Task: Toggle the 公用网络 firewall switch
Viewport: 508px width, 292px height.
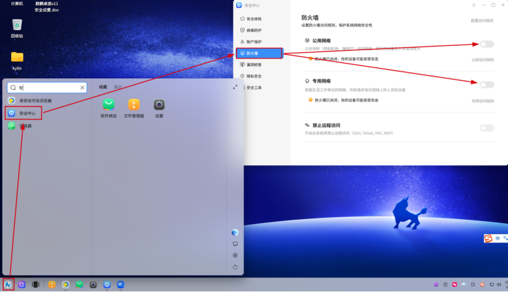Action: pos(487,44)
